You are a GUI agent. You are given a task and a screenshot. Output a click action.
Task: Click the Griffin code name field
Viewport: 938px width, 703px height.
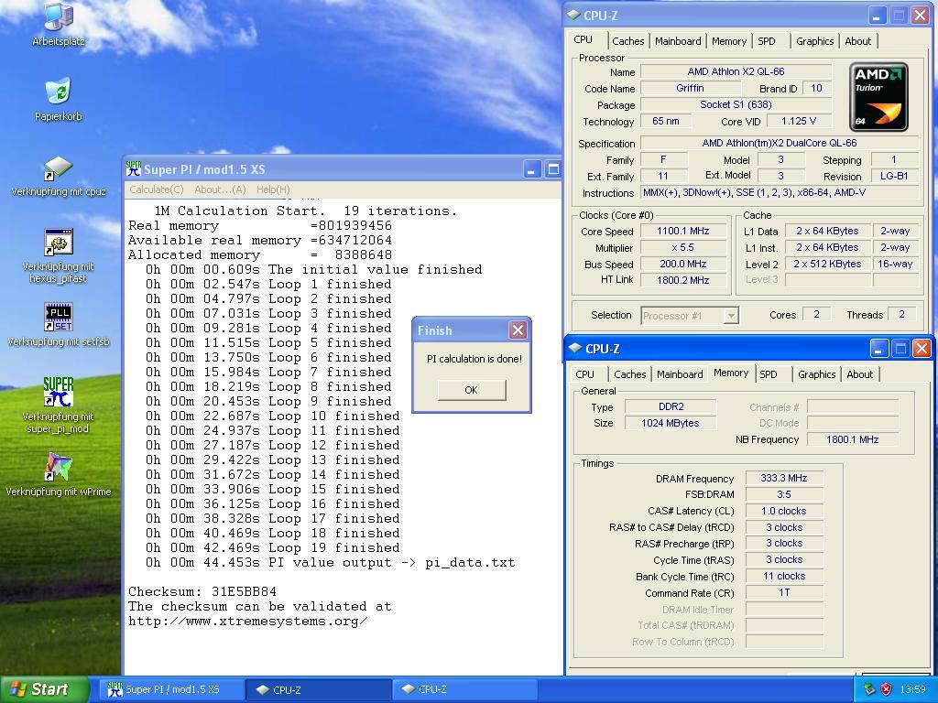(x=690, y=88)
